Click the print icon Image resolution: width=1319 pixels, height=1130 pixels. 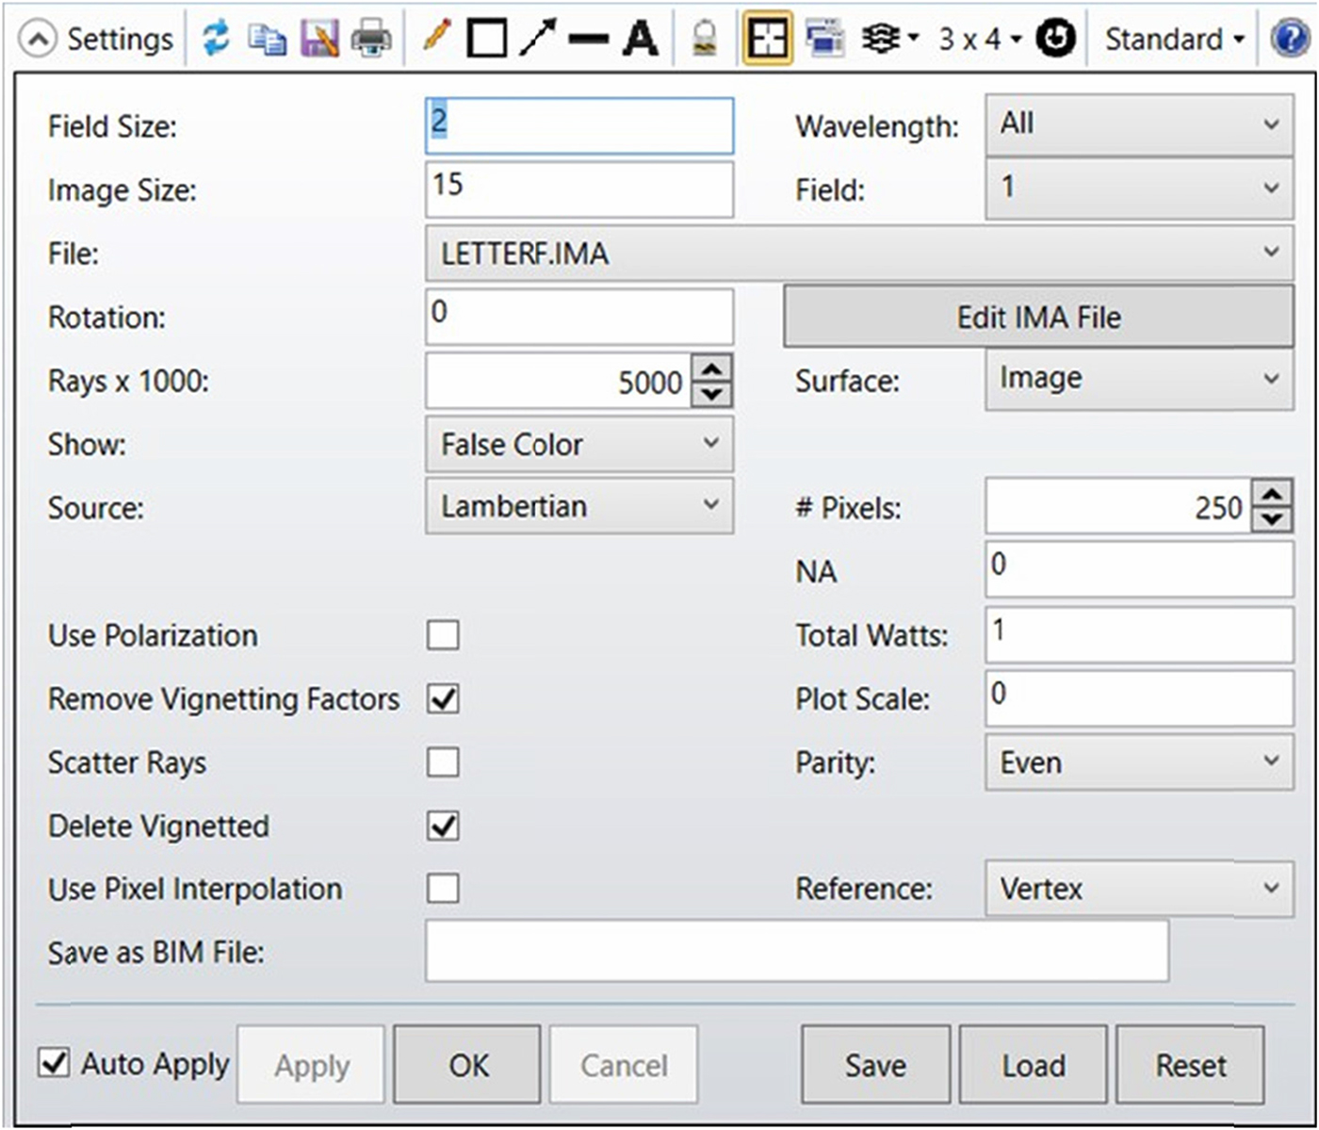pos(371,39)
